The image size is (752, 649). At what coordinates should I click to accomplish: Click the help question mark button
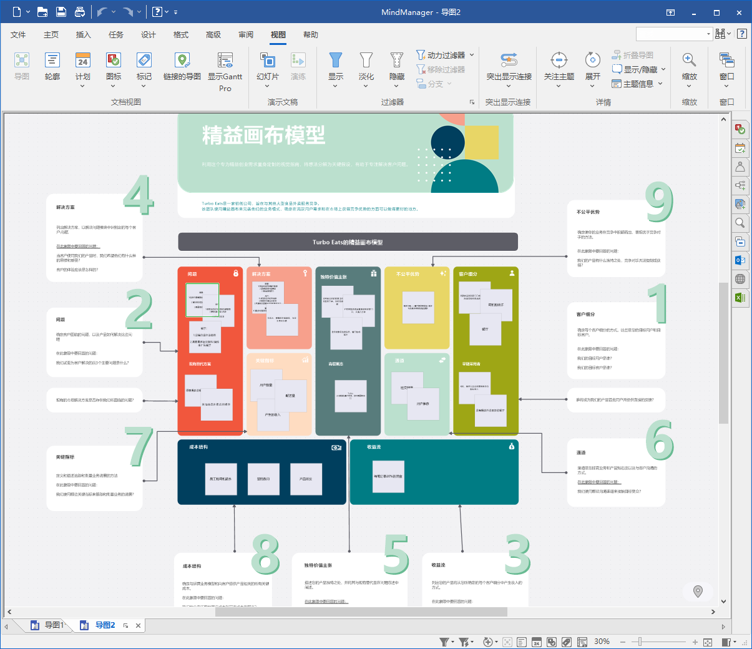point(741,34)
